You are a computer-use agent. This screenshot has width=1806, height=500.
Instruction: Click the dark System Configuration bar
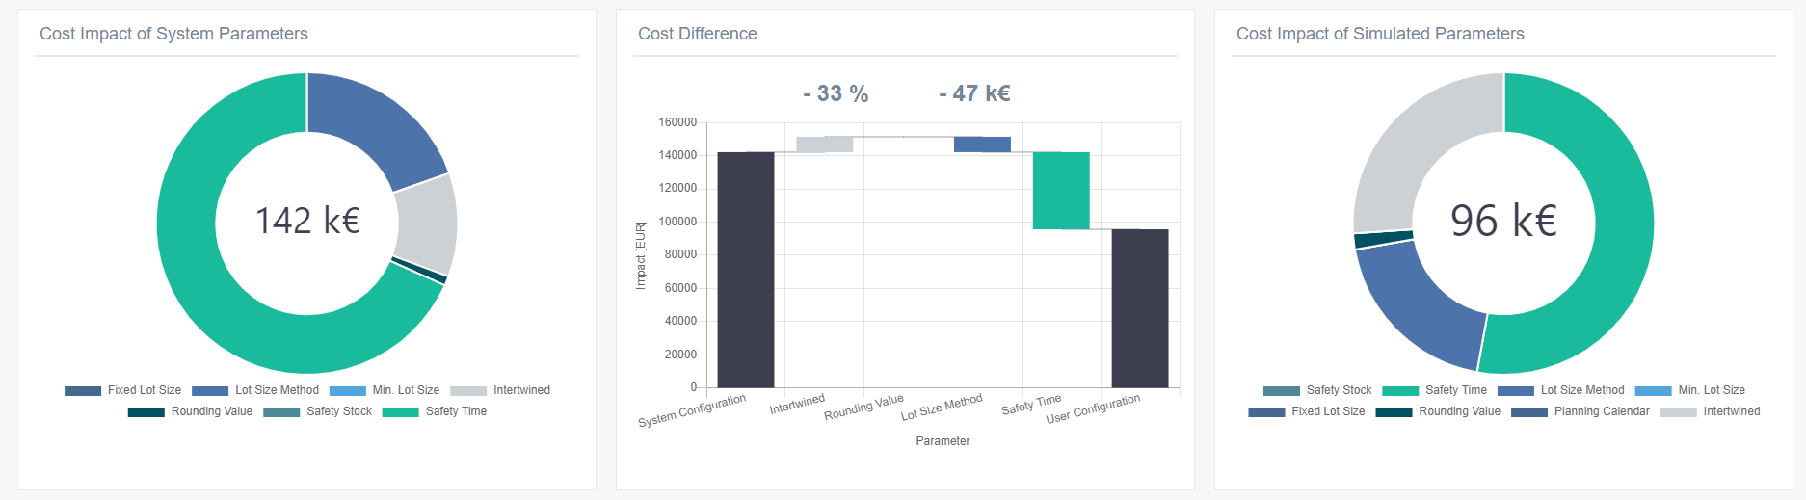(x=746, y=270)
